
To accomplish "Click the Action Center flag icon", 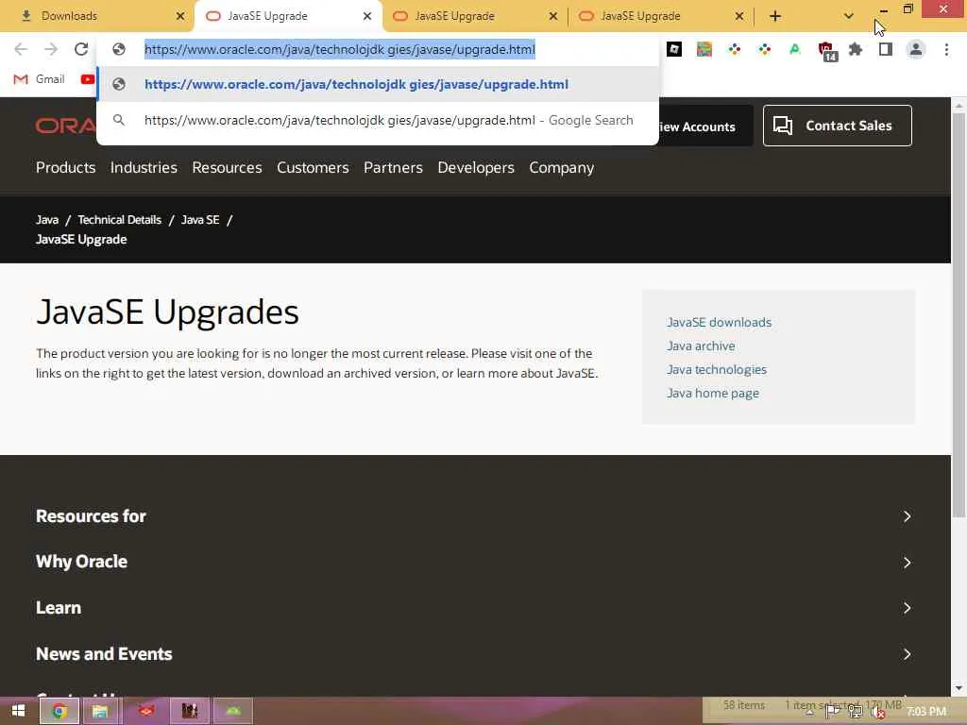I will (832, 712).
